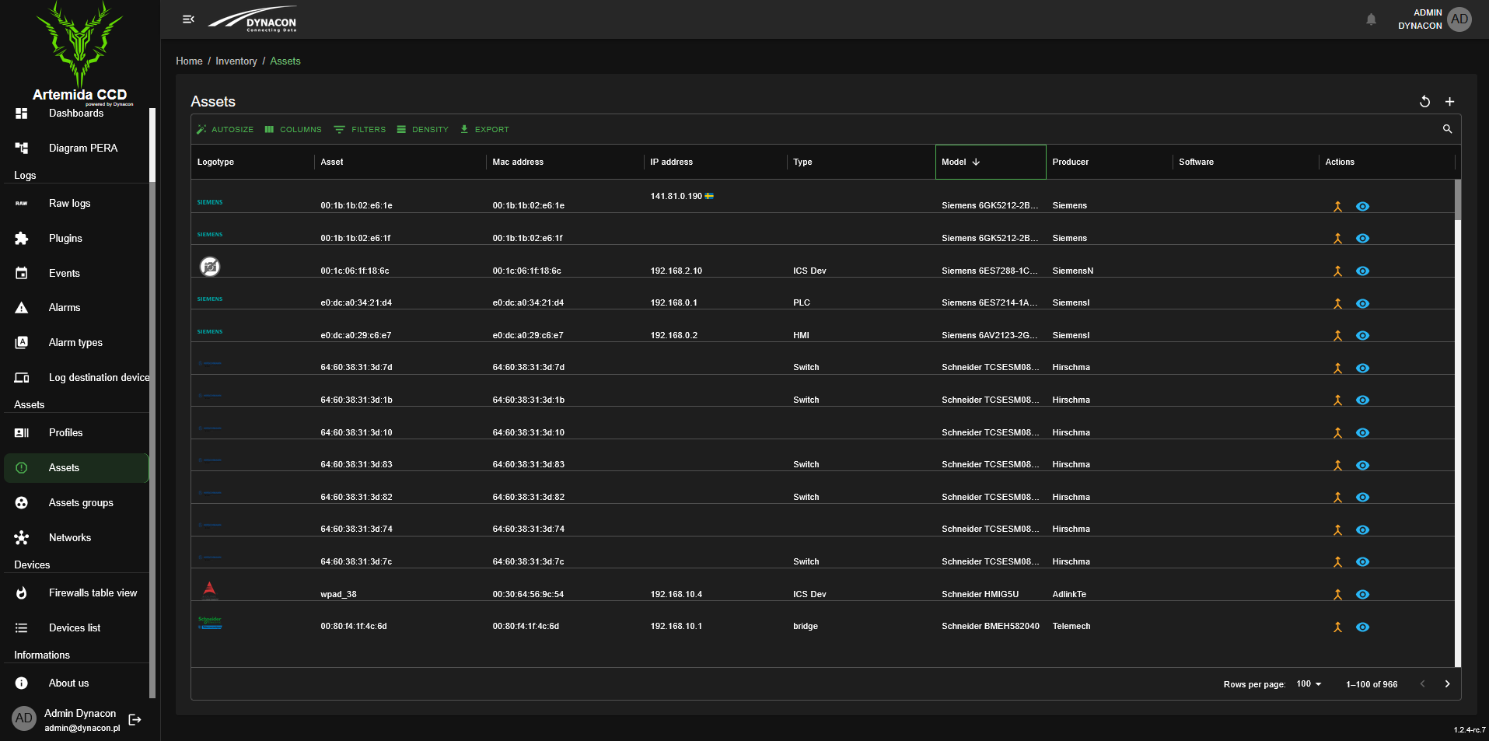Click the sidebar vertical scrollbar
This screenshot has width=1489, height=741.
(152, 145)
